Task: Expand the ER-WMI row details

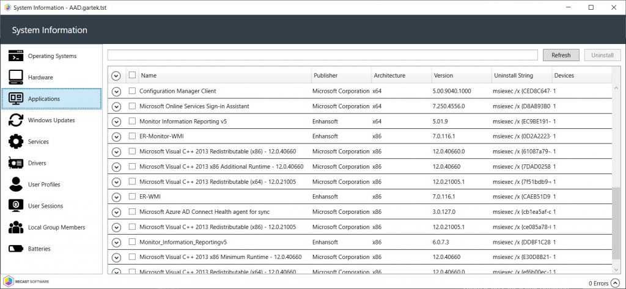Action: click(116, 197)
